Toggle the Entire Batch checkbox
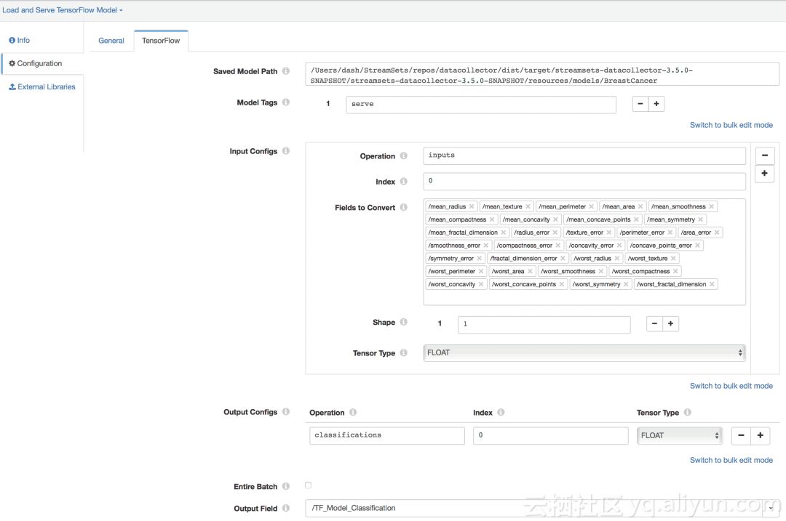This screenshot has width=786, height=521. pyautogui.click(x=309, y=485)
